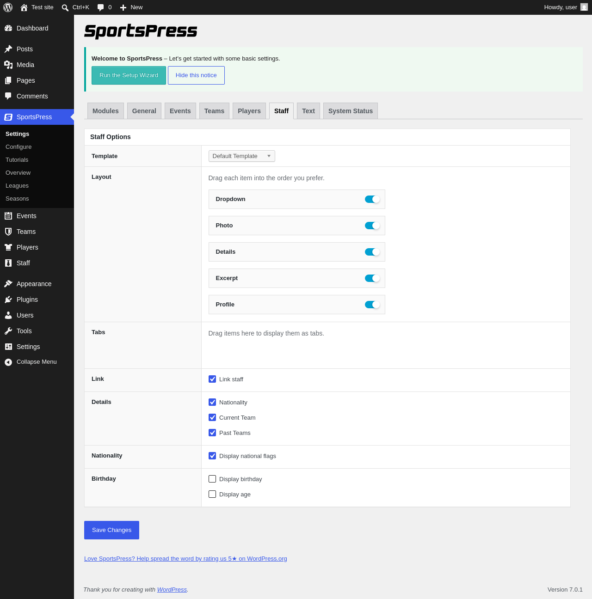The width and height of the screenshot is (592, 599).
Task: Open the New content menu in admin bar
Action: (x=131, y=7)
